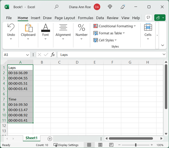Open the Number format group icon
This screenshot has width=169, height=148.
81,28
